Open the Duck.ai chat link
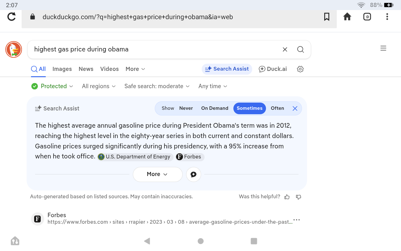The width and height of the screenshot is (401, 251). point(273,69)
